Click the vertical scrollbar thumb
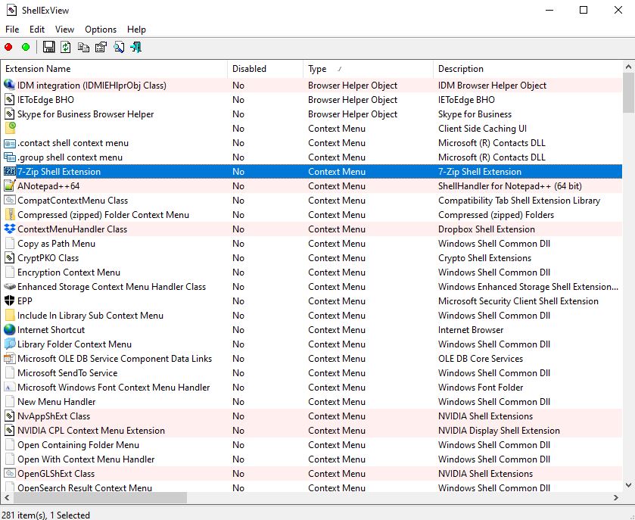 pos(628,93)
